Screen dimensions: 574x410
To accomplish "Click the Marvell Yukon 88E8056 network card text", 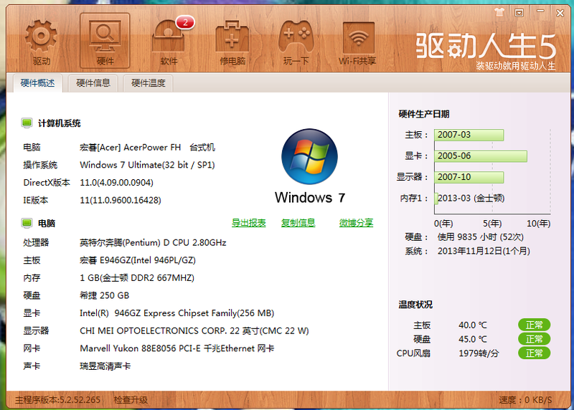I will (x=177, y=348).
